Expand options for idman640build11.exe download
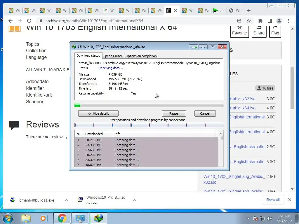 click(66, 200)
